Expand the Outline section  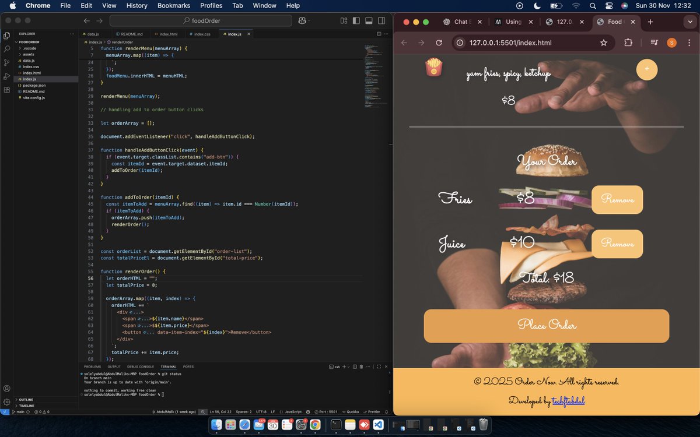[x=26, y=400]
